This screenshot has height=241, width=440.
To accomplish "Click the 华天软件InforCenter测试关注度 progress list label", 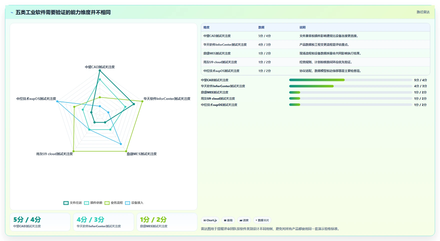I will coord(223,86).
